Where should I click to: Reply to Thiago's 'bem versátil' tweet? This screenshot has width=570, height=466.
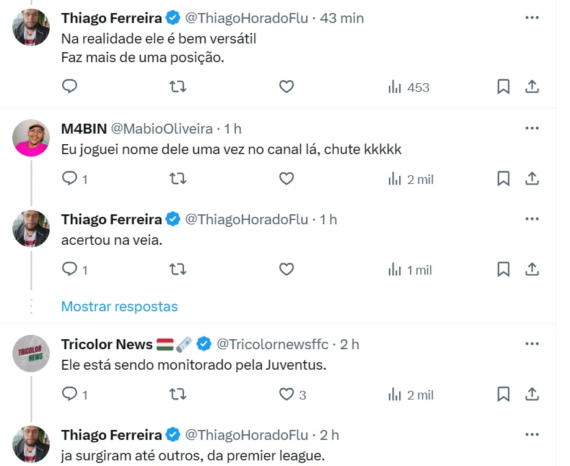[70, 87]
